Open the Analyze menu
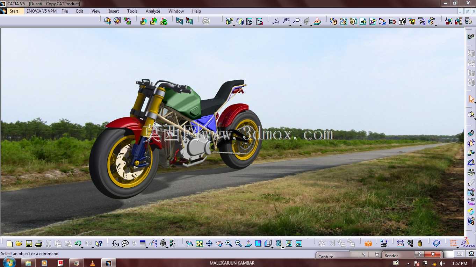Viewport: 476px width, 267px height. click(x=153, y=11)
